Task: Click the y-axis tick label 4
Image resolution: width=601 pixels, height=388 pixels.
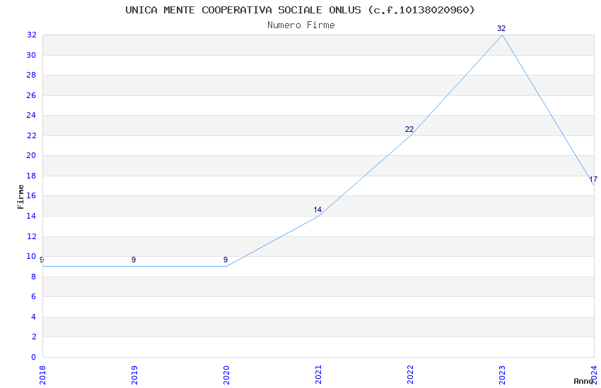Action: tap(34, 317)
